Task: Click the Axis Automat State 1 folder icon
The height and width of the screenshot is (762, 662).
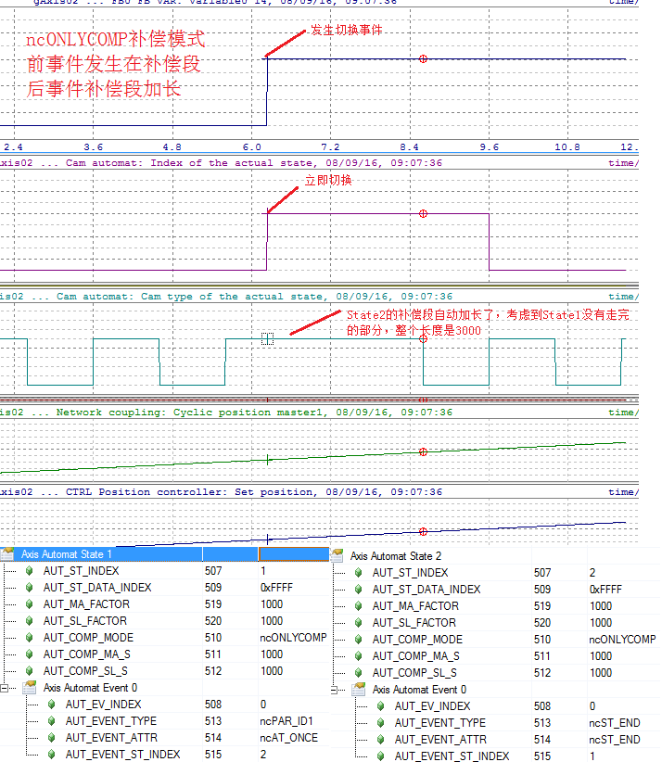Action: (x=6, y=554)
